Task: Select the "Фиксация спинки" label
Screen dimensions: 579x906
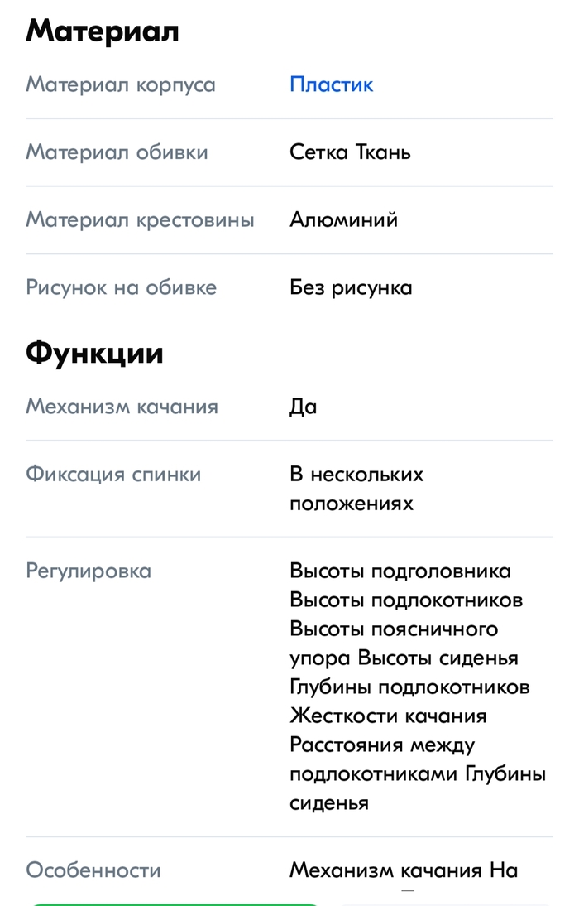Action: 113,475
